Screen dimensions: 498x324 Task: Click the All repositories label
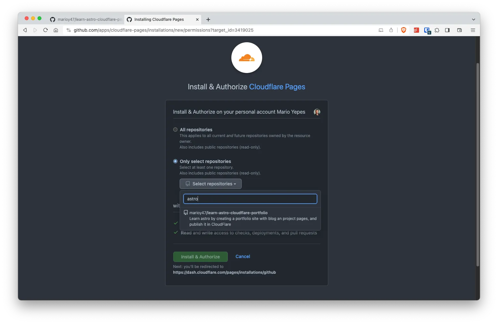pos(196,130)
